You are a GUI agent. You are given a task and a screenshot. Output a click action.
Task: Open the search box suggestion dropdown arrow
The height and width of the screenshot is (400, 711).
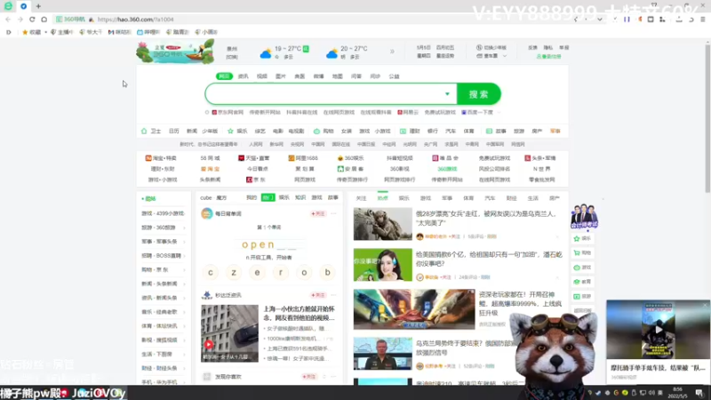pyautogui.click(x=447, y=94)
